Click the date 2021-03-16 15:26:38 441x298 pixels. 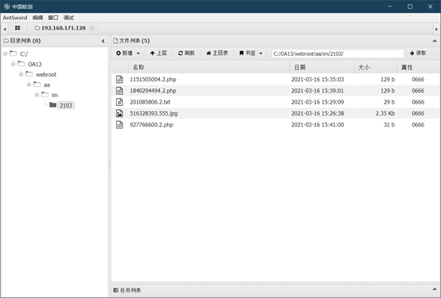tap(318, 113)
